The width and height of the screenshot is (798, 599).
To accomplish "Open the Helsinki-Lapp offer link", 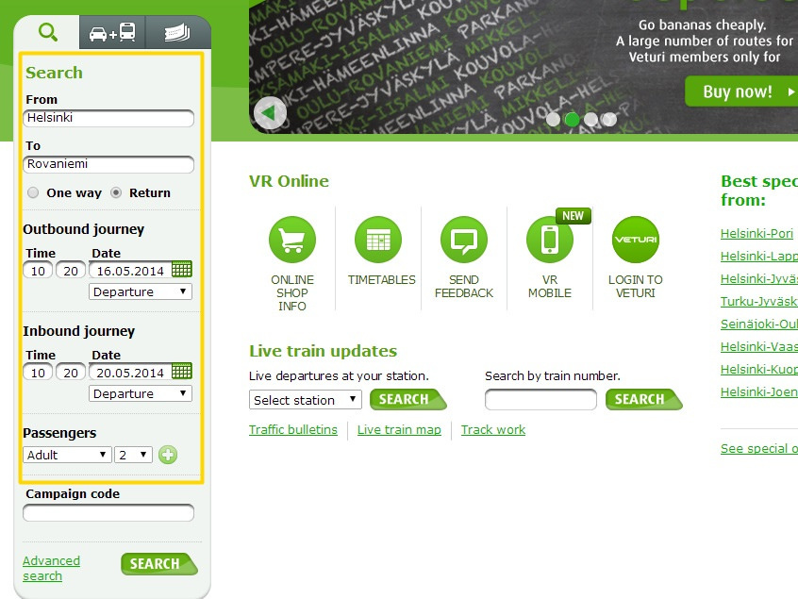I will [759, 256].
